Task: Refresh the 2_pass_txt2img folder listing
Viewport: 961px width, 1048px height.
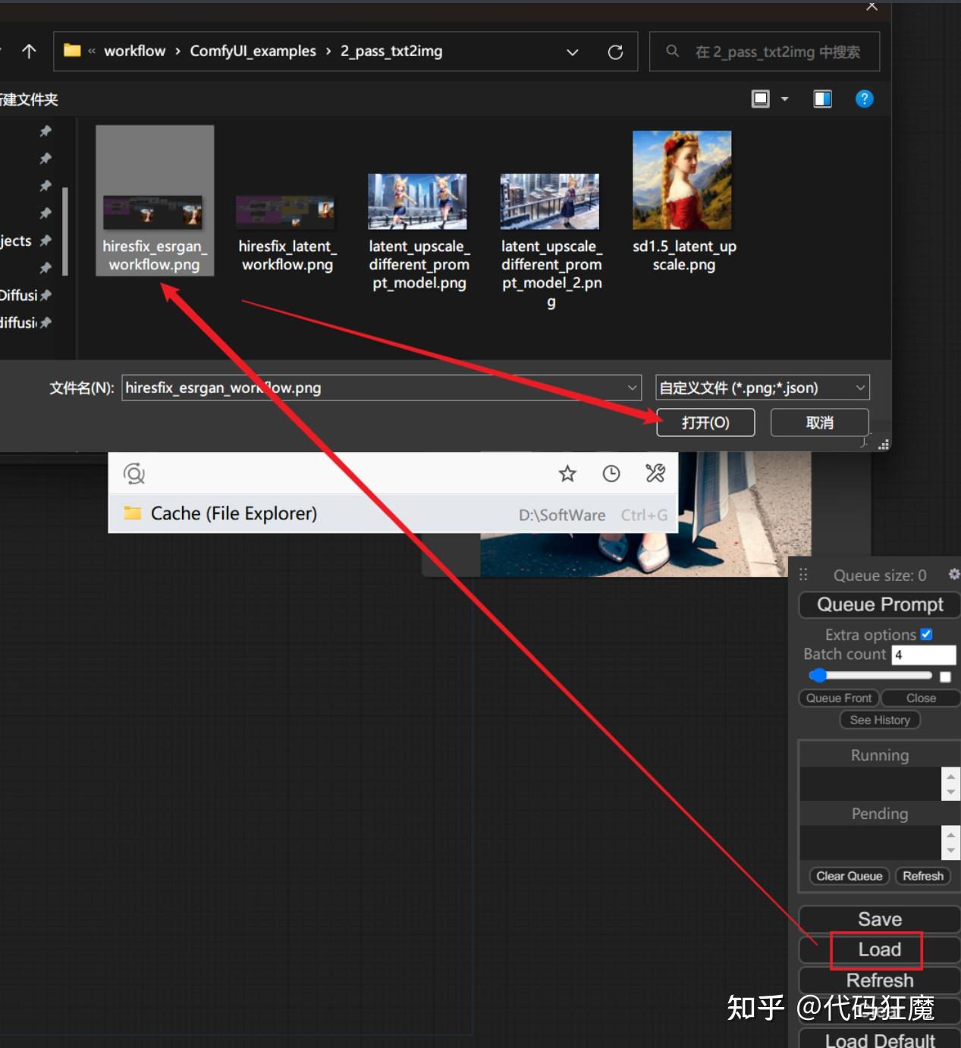Action: [615, 52]
